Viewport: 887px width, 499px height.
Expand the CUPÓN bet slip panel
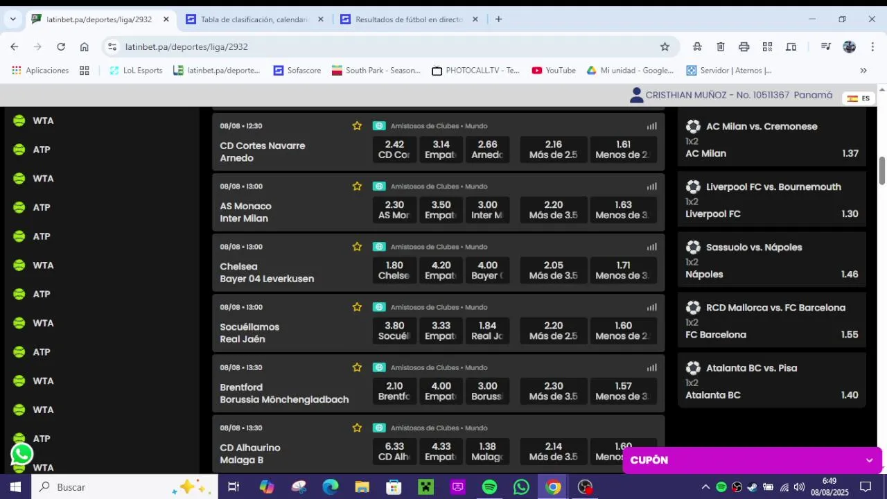click(752, 460)
